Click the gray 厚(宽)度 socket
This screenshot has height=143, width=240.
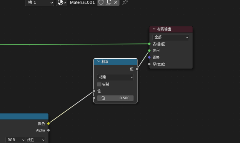click(149, 64)
